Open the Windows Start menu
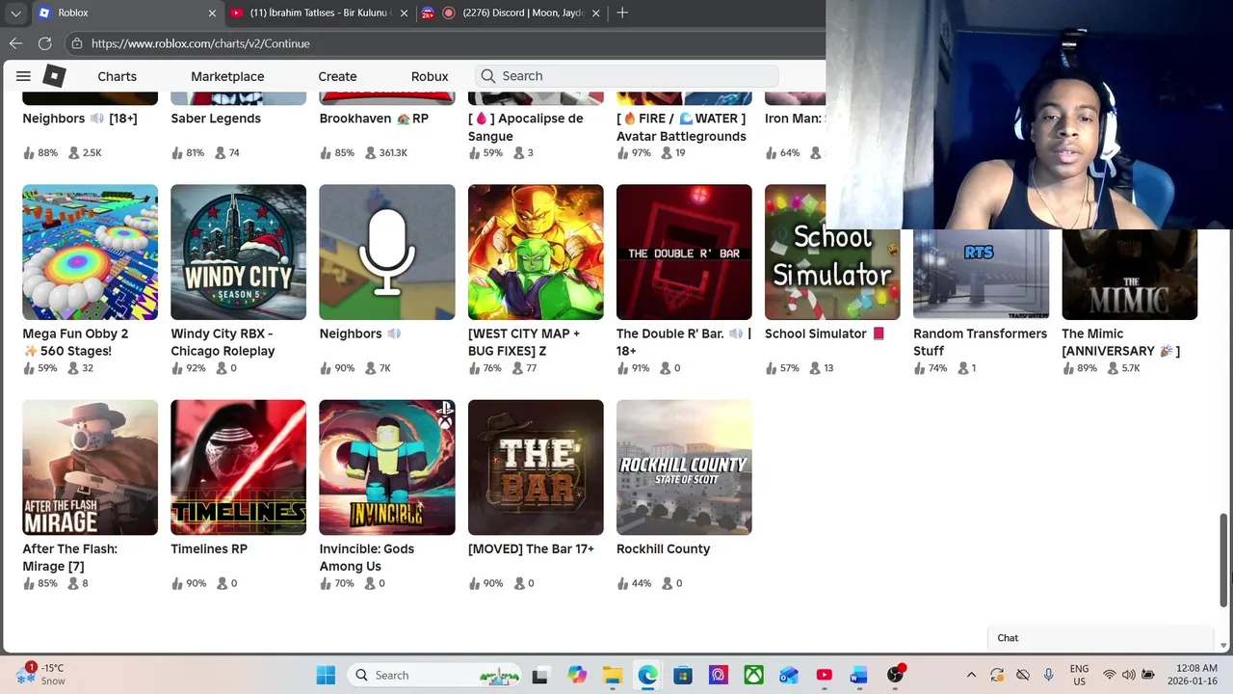1233x694 pixels. tap(326, 676)
